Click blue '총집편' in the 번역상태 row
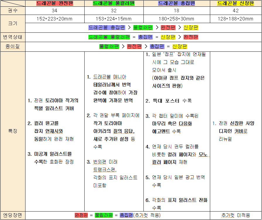Screen dimensions: 262x220 (145, 37)
